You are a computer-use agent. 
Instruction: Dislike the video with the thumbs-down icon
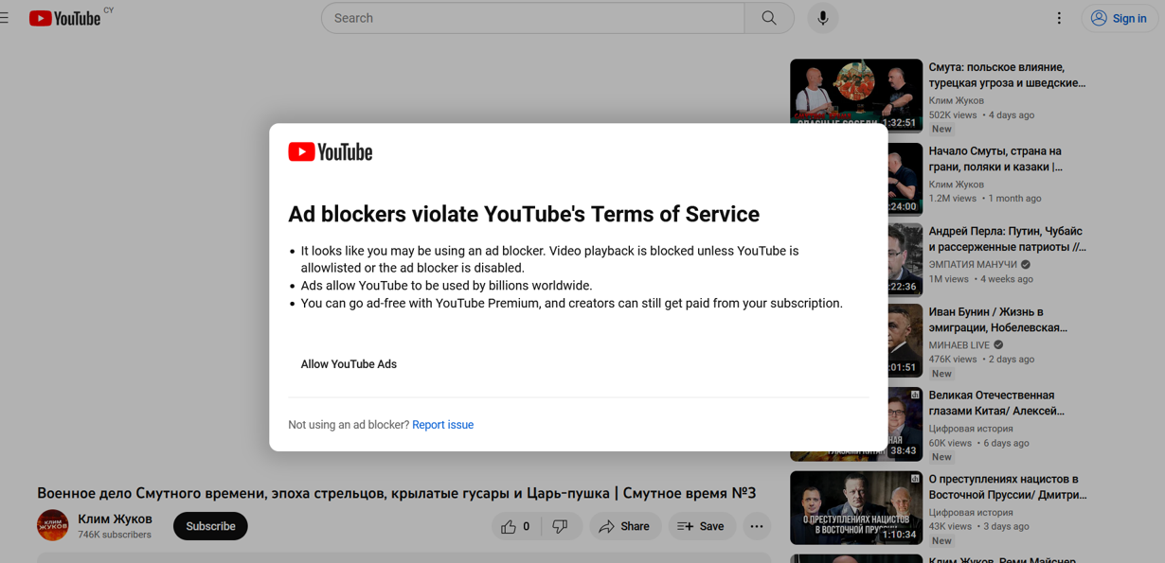(561, 526)
